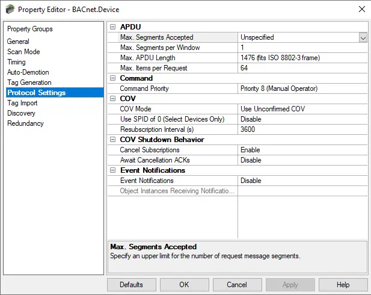This screenshot has height=295, width=371.
Task: Open the Scan Mode property group
Action: pos(23,52)
